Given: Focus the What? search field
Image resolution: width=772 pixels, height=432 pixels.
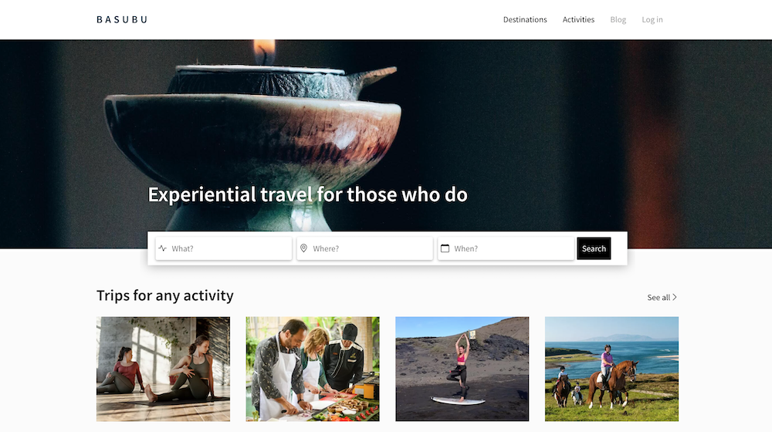Looking at the screenshot, I should pyautogui.click(x=224, y=248).
